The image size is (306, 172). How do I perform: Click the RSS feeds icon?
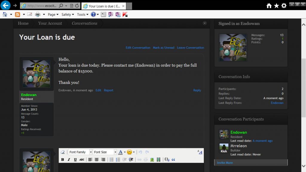click(17, 14)
